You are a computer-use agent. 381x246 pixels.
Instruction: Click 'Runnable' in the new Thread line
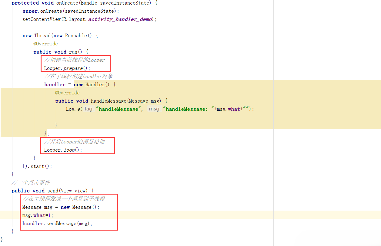[x=76, y=35]
